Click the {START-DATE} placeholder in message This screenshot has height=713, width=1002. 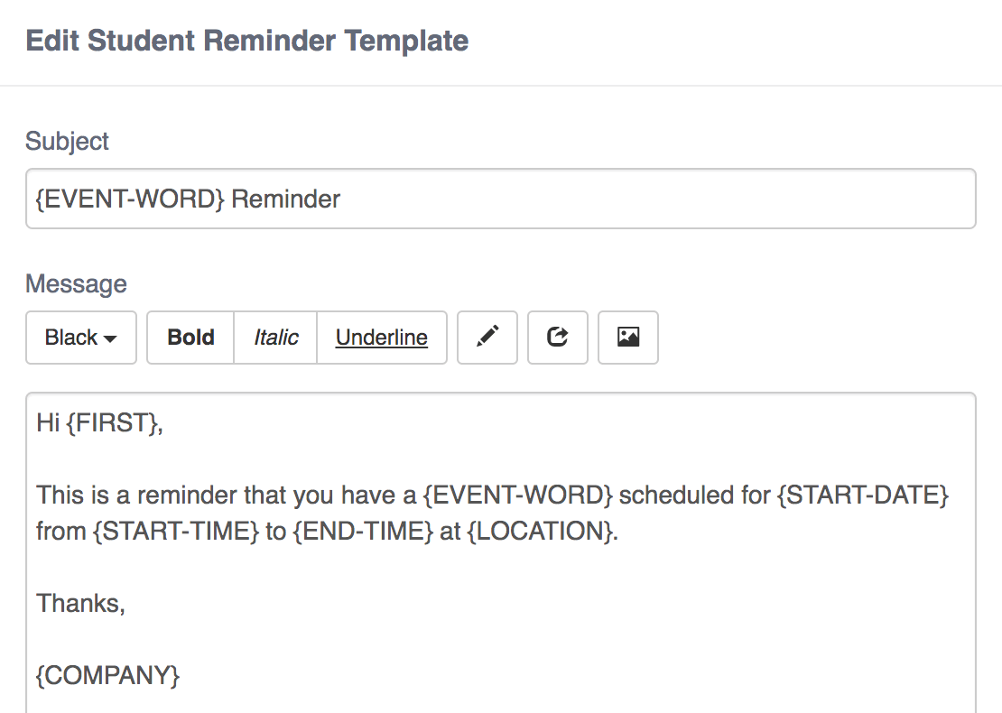pyautogui.click(x=862, y=495)
